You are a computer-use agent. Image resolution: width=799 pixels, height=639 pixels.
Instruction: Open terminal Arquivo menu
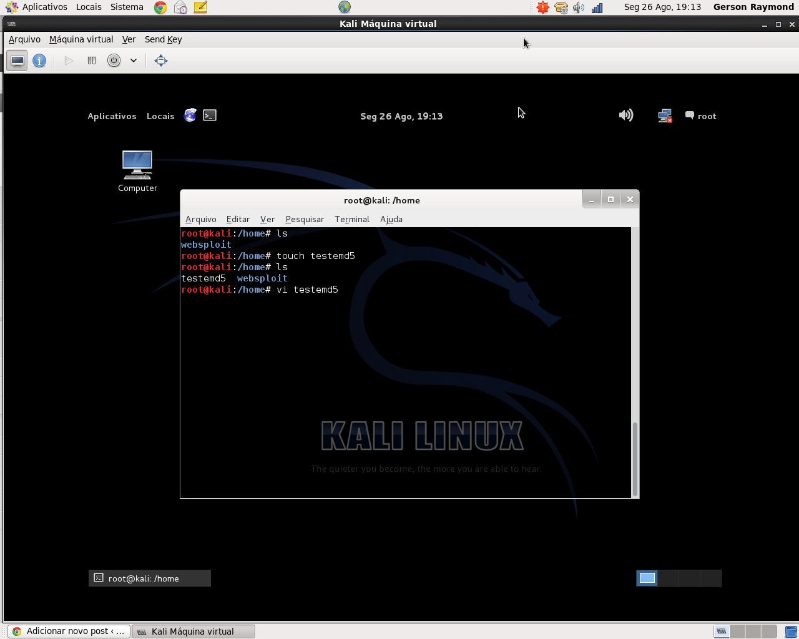(x=201, y=219)
